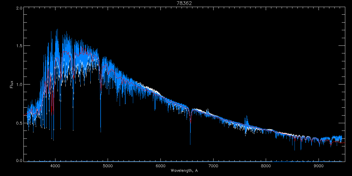Select the 7000 x-axis tick label

coord(213,166)
